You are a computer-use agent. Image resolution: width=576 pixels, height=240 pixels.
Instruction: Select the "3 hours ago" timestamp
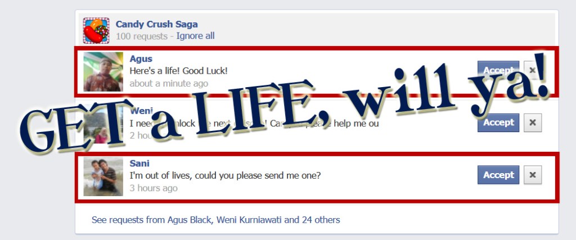coord(154,188)
